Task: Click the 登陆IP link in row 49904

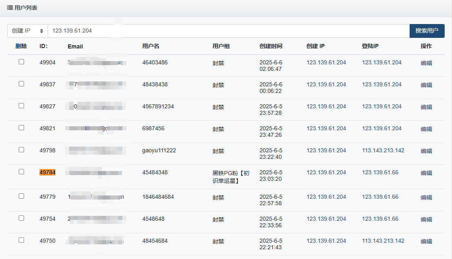Action: coord(381,63)
